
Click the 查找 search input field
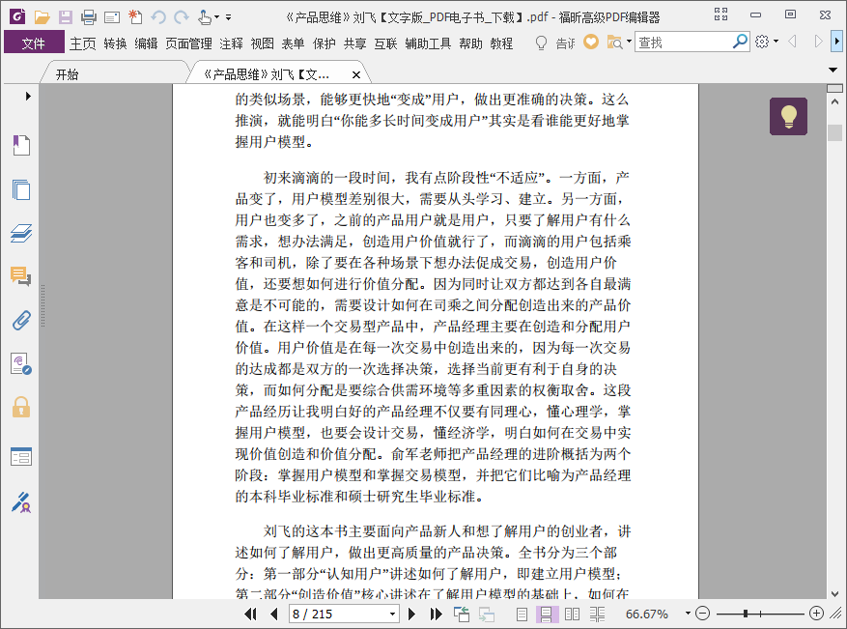pos(684,43)
